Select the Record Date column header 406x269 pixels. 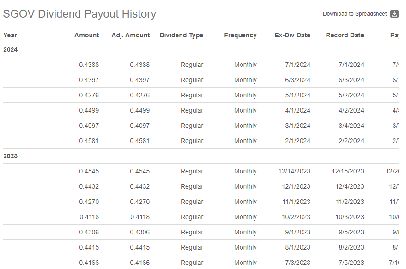point(345,35)
